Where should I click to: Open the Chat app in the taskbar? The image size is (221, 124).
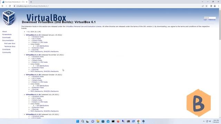[x=93, y=121]
